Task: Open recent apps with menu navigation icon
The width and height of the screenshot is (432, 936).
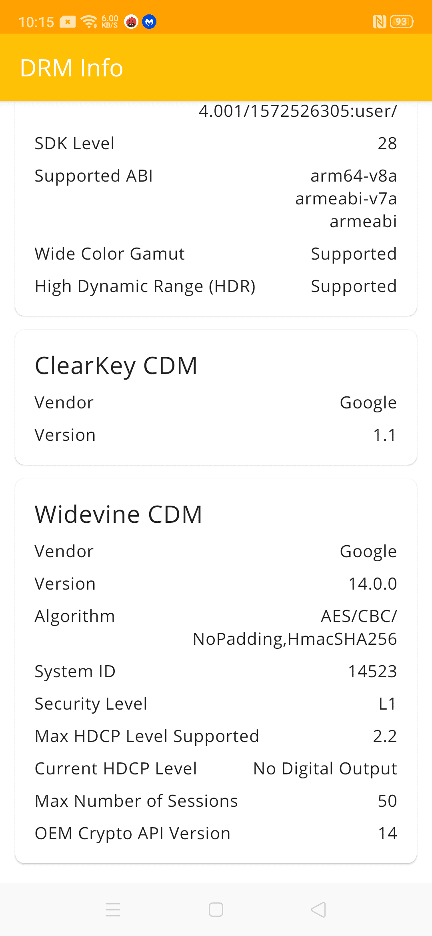Action: 113,910
